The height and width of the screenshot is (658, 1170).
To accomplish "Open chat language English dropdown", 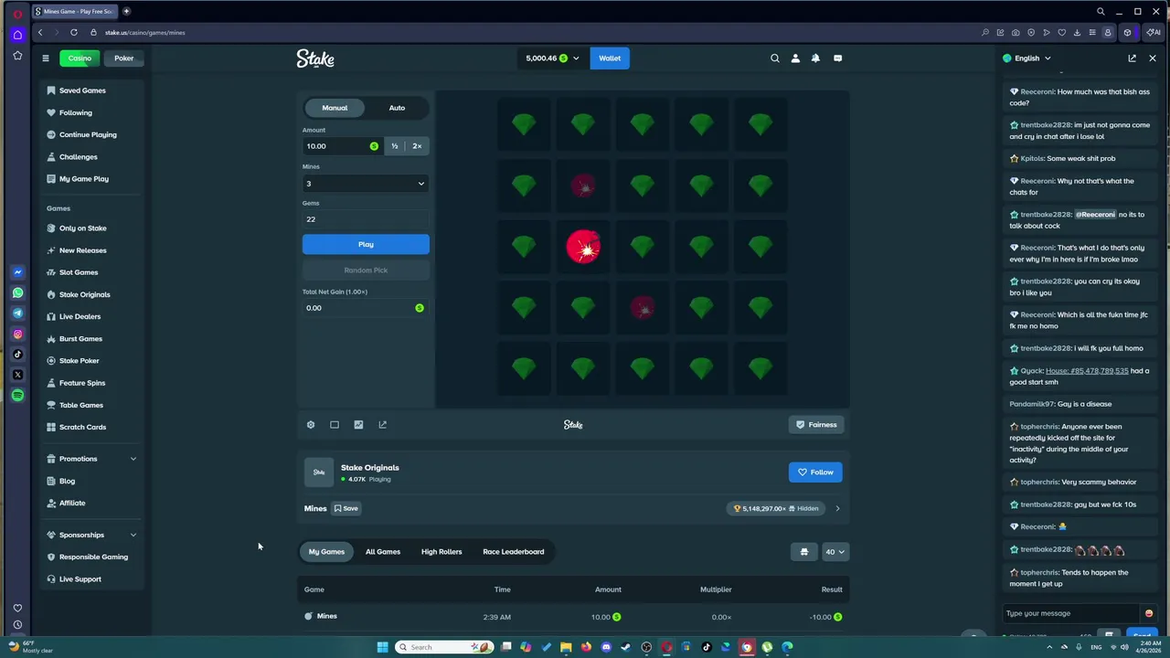I will [x=1027, y=58].
